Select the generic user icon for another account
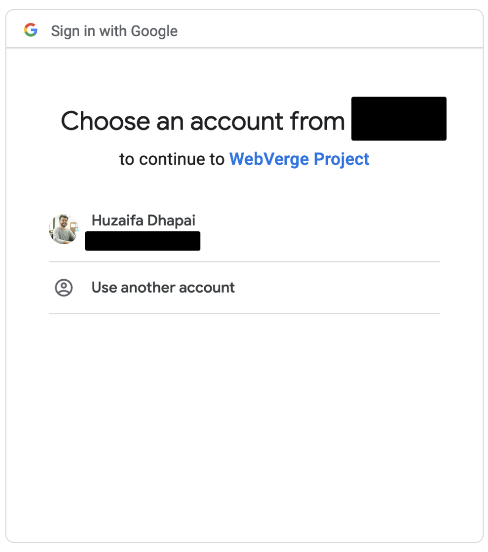The image size is (488, 552). (64, 288)
